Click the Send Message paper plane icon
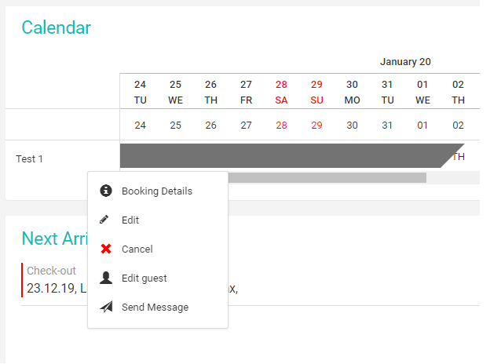 point(106,307)
